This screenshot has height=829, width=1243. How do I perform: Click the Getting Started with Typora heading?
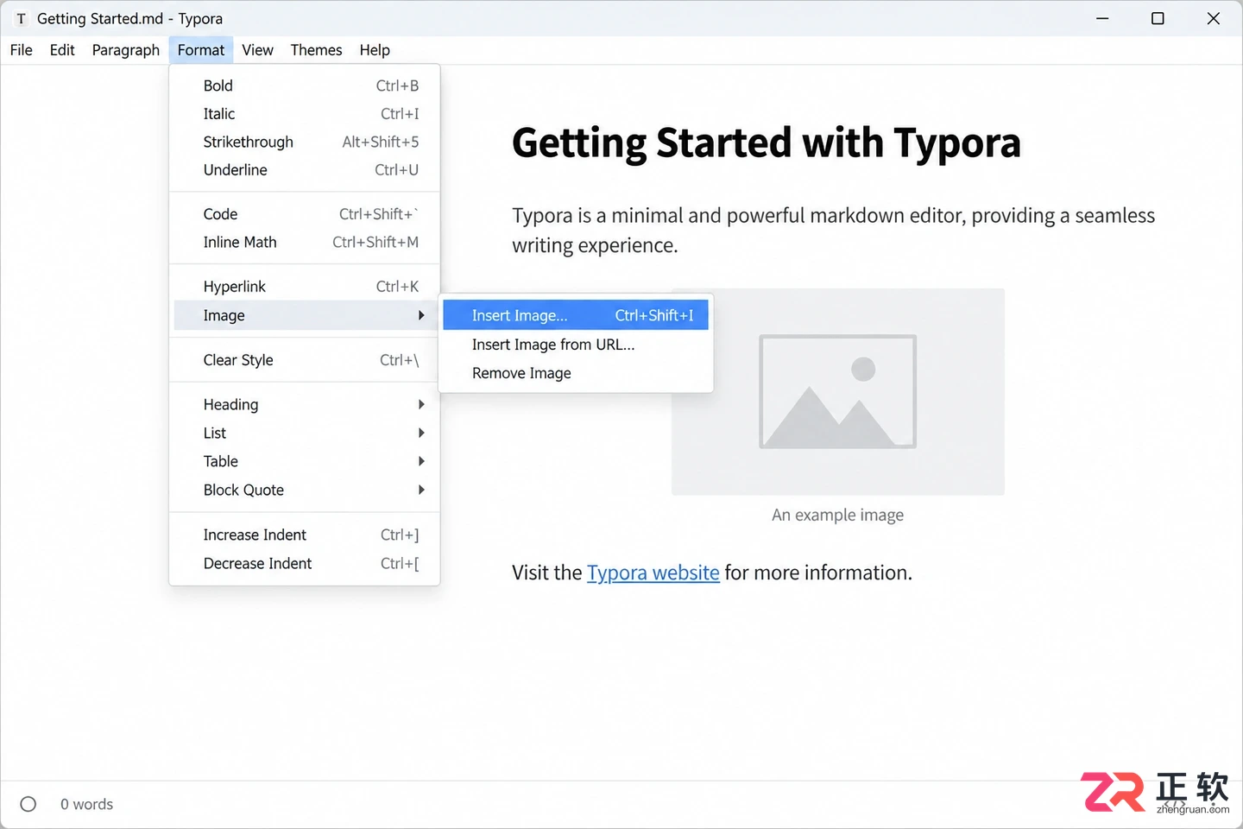[766, 142]
